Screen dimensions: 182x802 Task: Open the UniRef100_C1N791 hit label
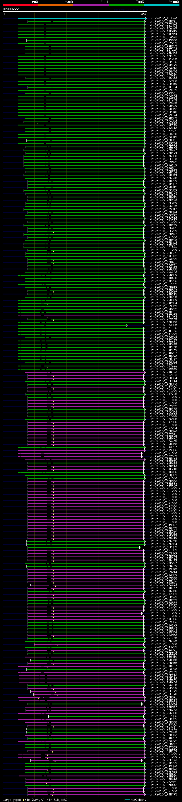(x=163, y=22)
